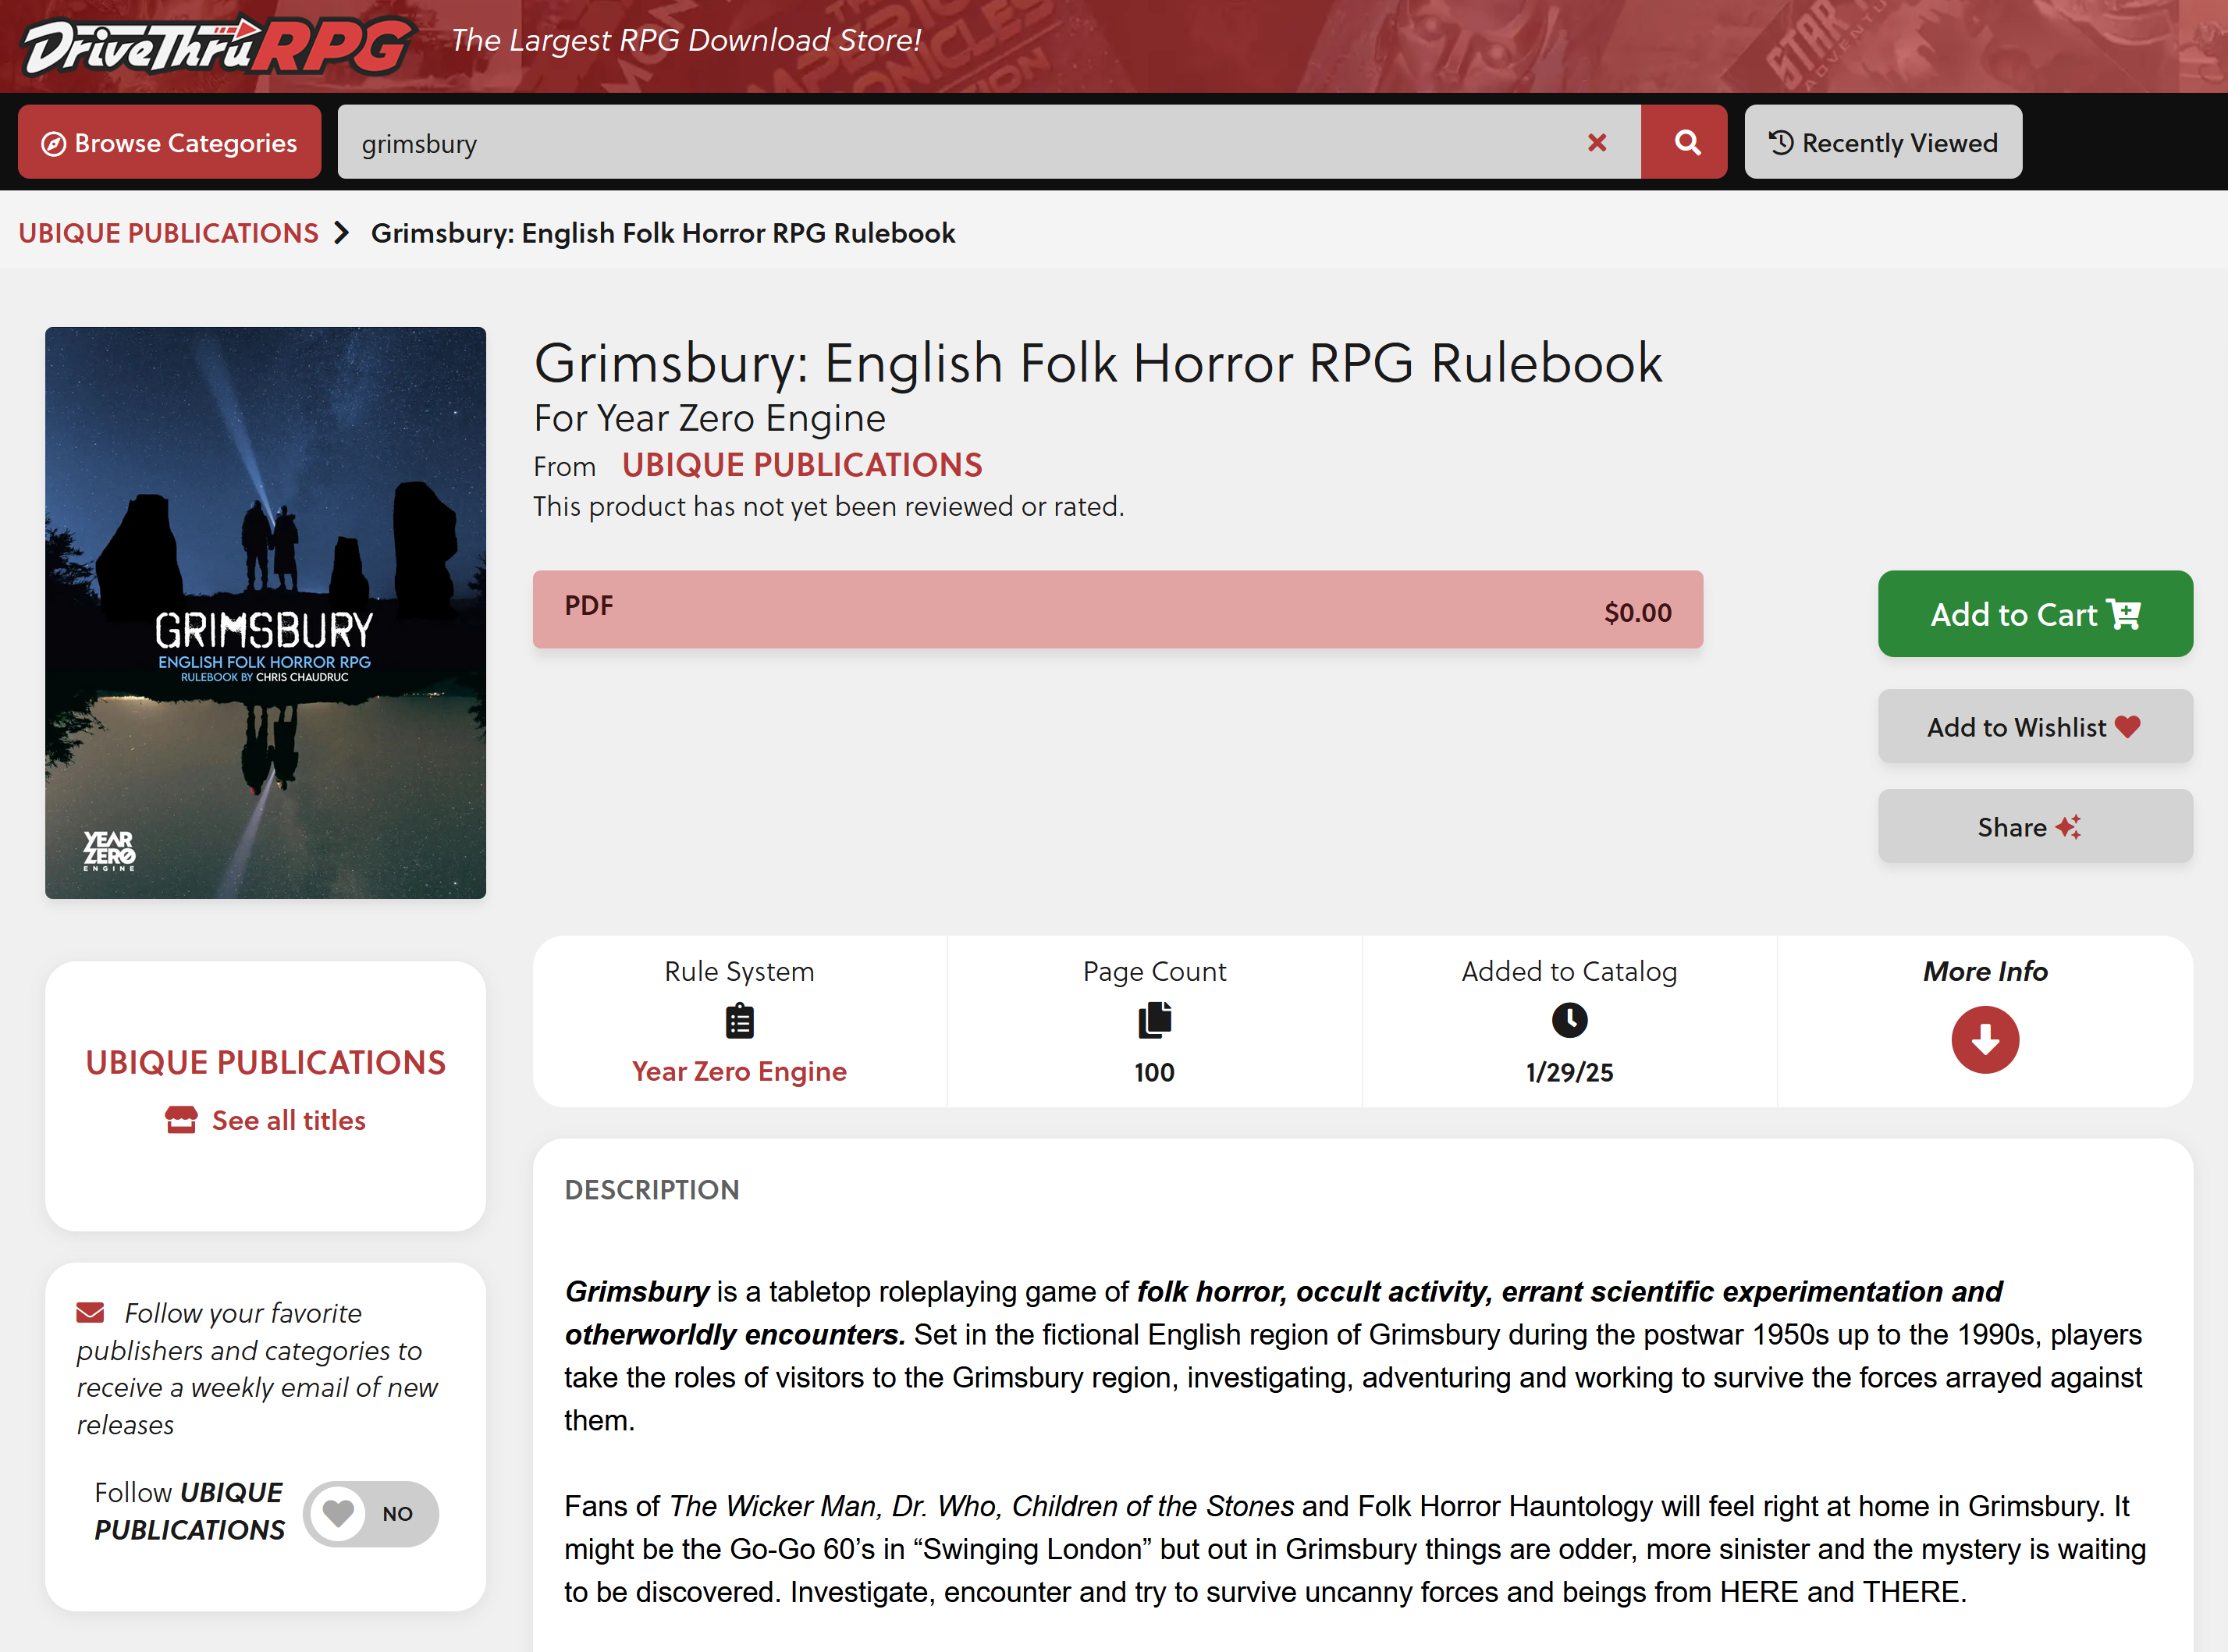Clear the search box with the X icon
Image resolution: width=2228 pixels, height=1652 pixels.
(x=1597, y=143)
